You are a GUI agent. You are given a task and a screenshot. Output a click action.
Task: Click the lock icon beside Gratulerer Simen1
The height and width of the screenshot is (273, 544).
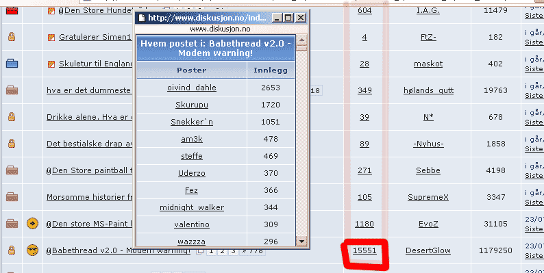click(x=12, y=37)
